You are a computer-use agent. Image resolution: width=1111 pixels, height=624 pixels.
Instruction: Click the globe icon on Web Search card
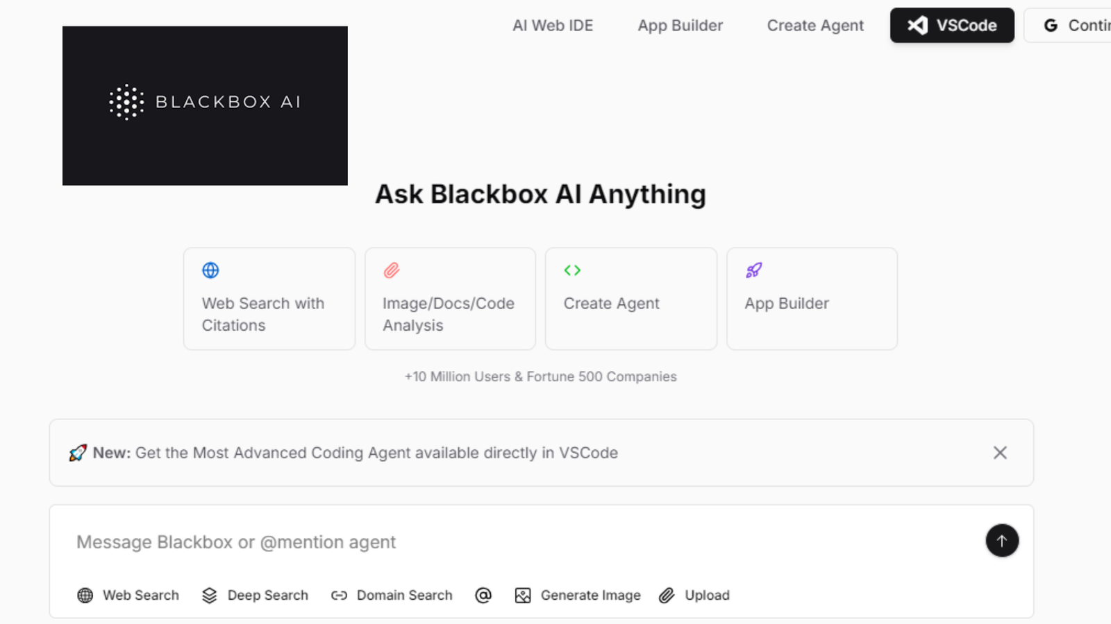coord(210,270)
